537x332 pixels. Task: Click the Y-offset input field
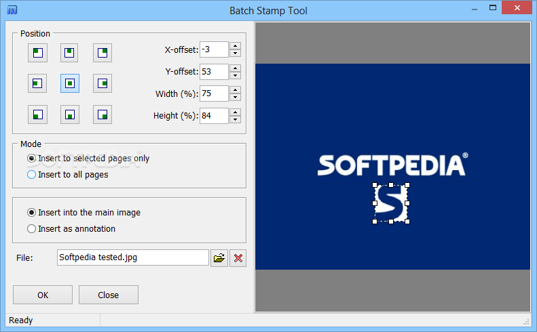tap(214, 71)
